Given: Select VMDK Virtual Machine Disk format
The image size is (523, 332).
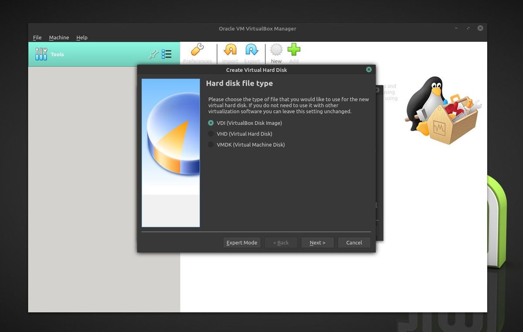Looking at the screenshot, I should pos(211,145).
